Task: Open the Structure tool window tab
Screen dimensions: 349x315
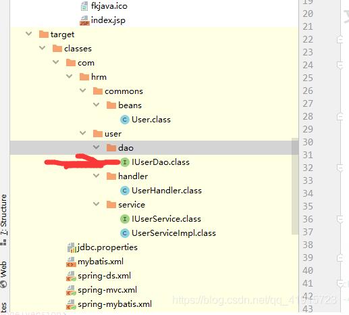Action: coord(4,220)
